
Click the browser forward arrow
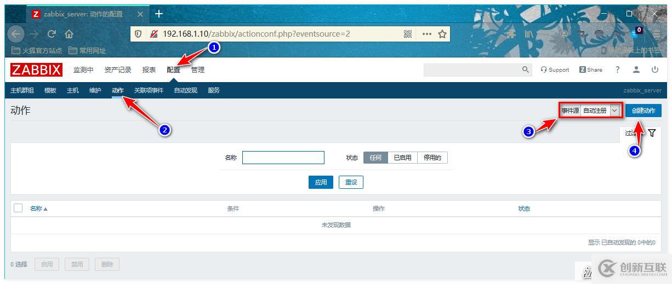pyautogui.click(x=34, y=34)
